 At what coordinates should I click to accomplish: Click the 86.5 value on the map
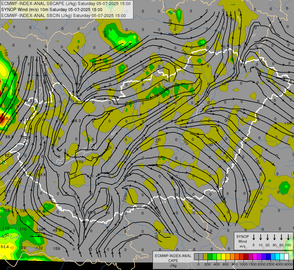click(x=9, y=137)
